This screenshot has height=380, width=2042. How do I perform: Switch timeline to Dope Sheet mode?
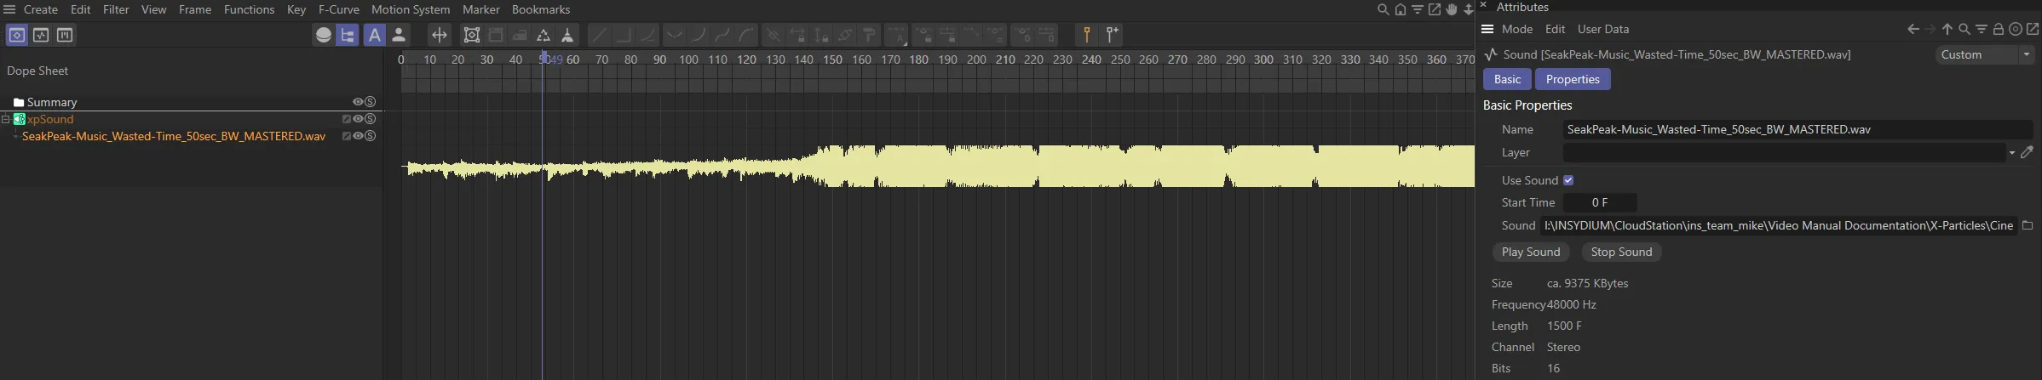(x=17, y=35)
